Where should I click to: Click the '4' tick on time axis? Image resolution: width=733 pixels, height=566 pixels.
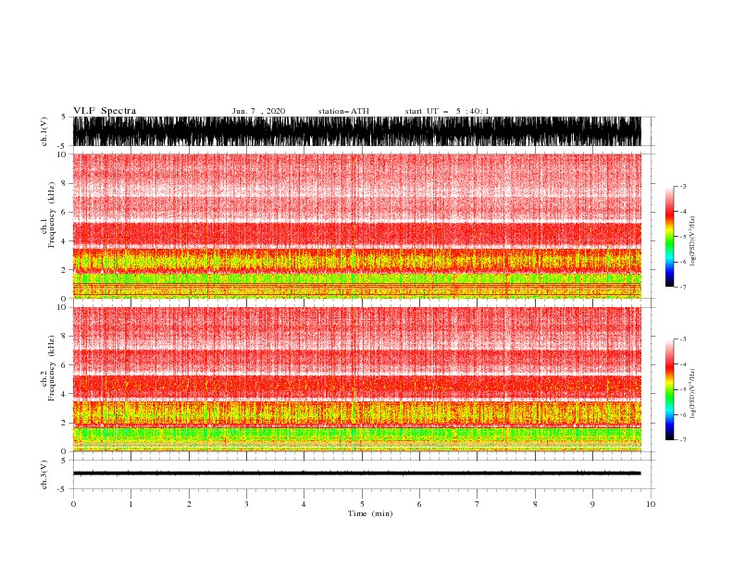click(304, 504)
